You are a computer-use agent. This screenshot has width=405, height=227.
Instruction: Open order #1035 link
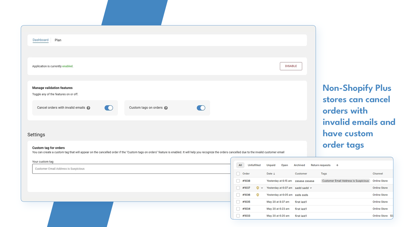pyautogui.click(x=246, y=202)
